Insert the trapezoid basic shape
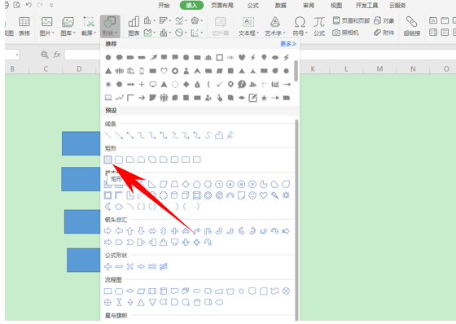This screenshot has width=456, height=324. [174, 184]
